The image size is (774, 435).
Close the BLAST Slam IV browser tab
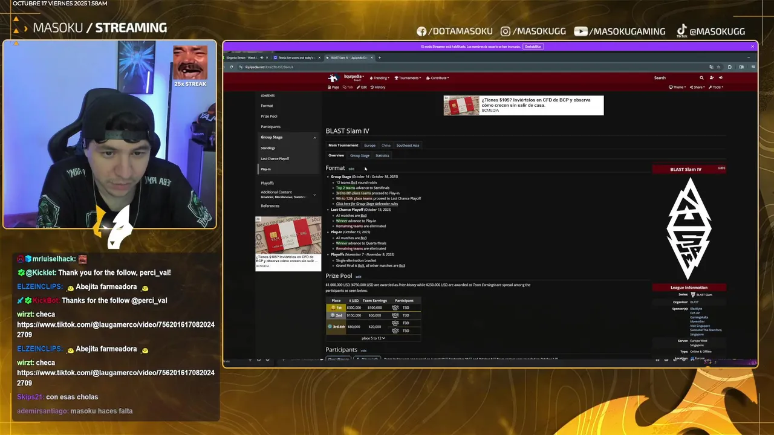[x=372, y=57]
